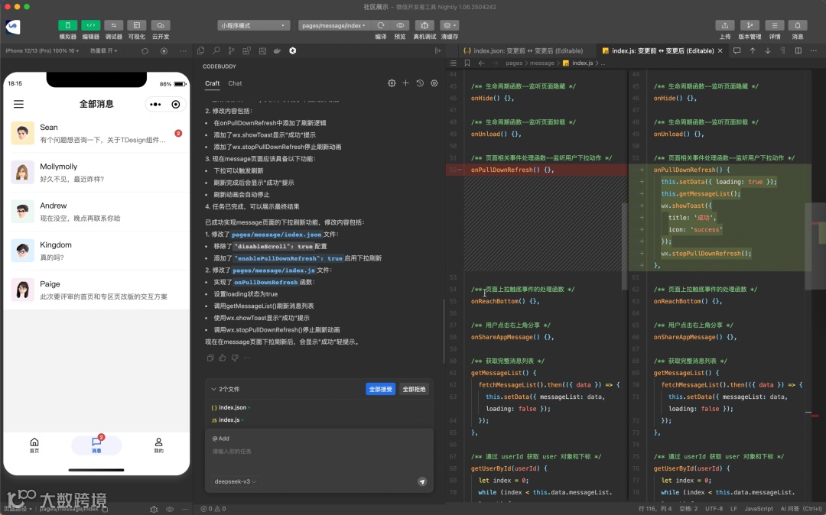Open the 详情 details panel

point(774,25)
